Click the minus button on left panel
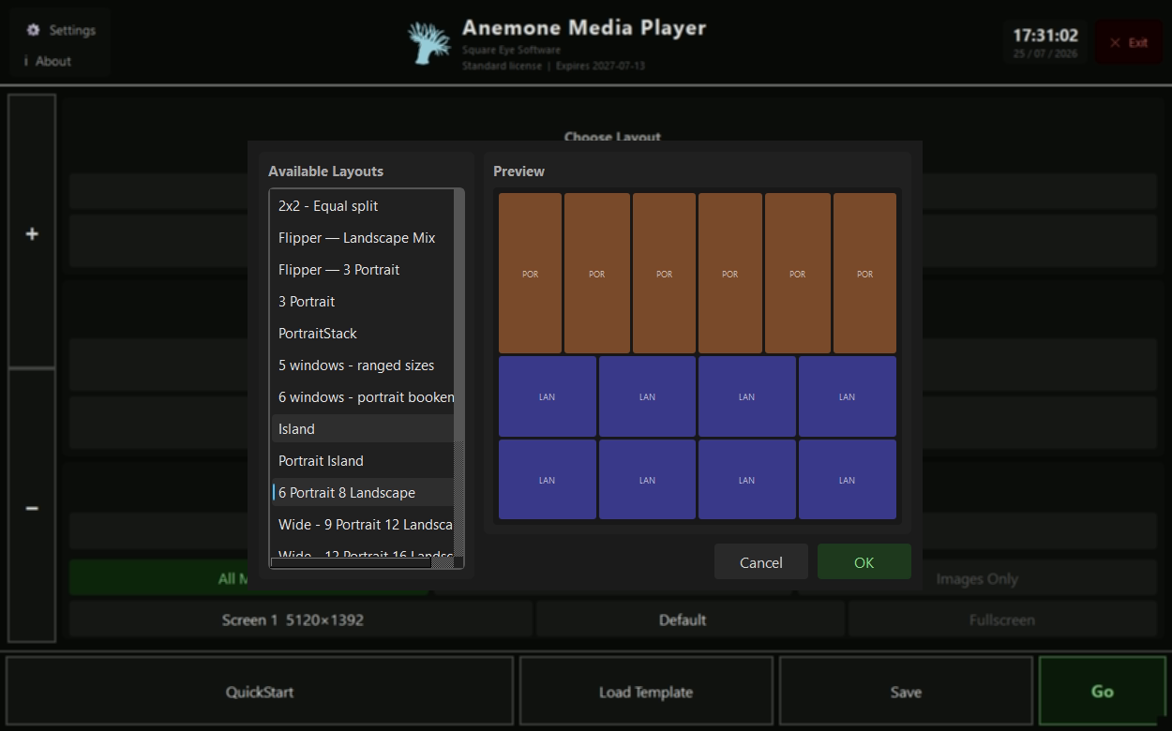This screenshot has width=1172, height=731. click(x=32, y=507)
